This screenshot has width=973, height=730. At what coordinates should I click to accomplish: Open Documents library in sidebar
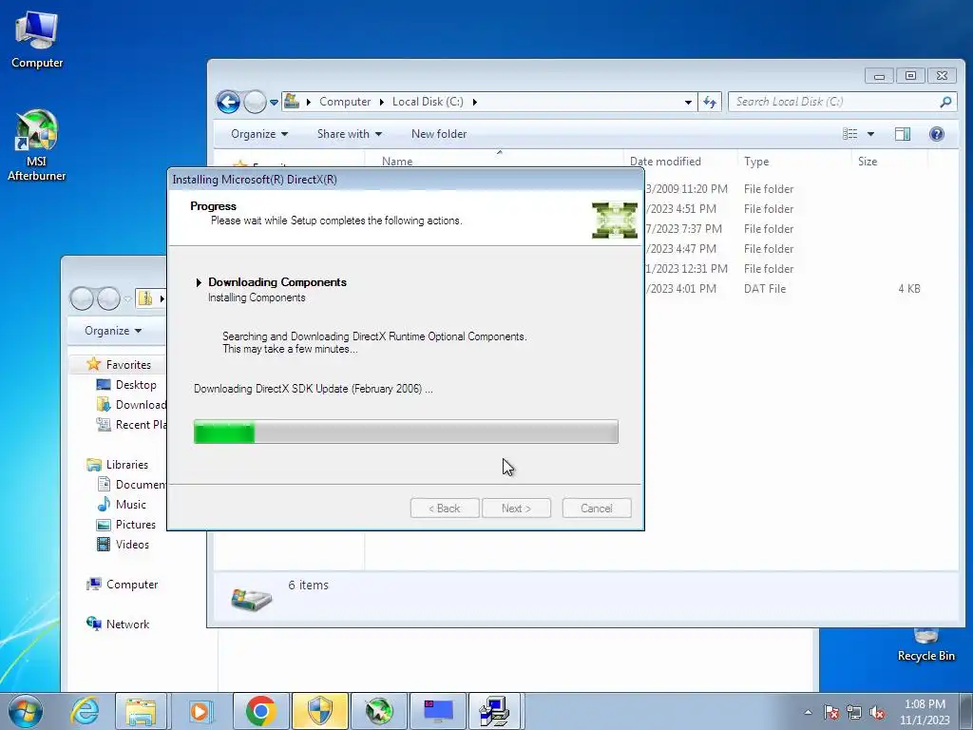(131, 485)
